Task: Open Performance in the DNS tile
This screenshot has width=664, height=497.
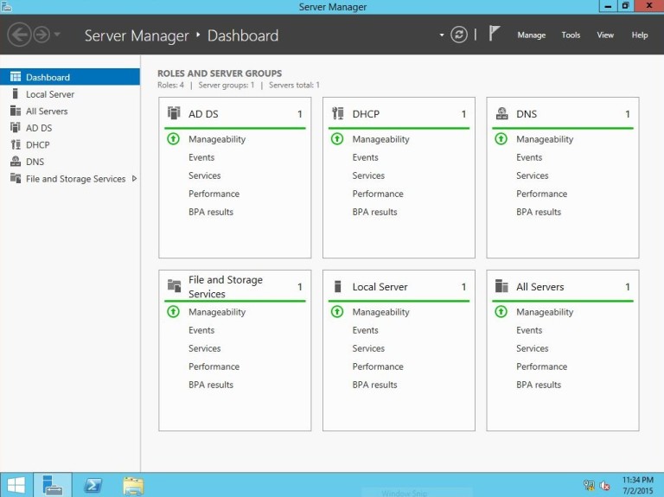Action: point(541,194)
